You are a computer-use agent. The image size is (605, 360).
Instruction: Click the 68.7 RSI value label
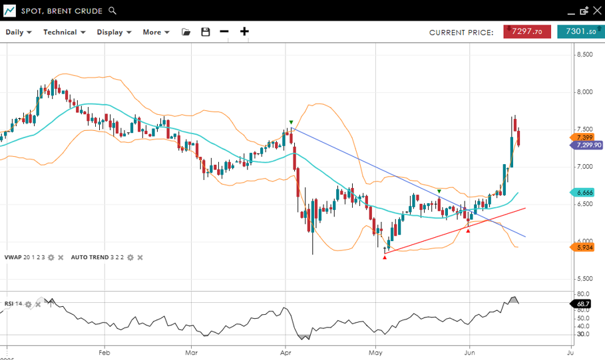point(584,304)
